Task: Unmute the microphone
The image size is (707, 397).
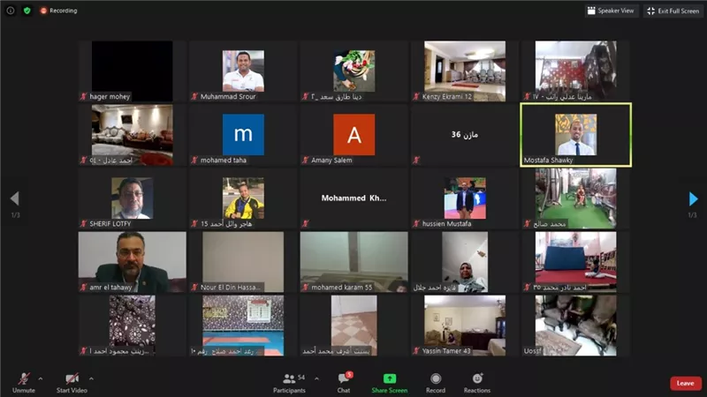Action: pos(24,383)
